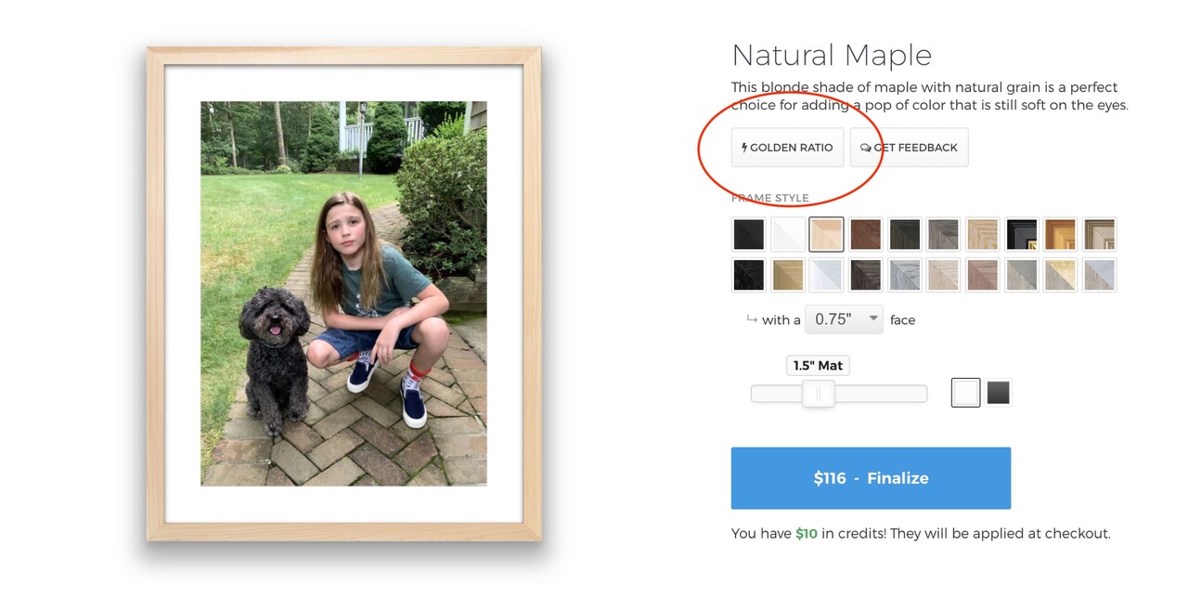Click the mat width slider handle

pos(818,394)
